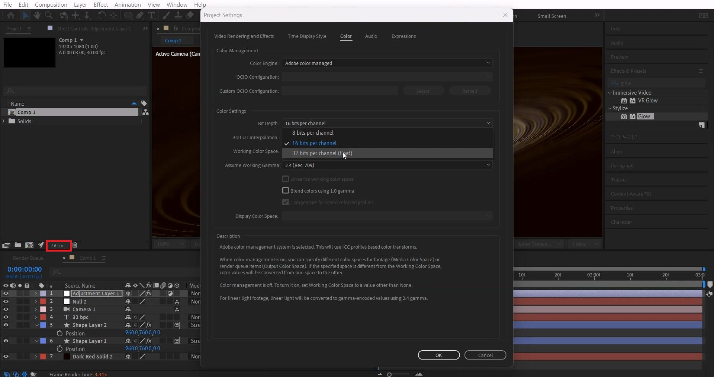Click red label color swatch of Null 2
This screenshot has height=377, width=714.
[43, 302]
